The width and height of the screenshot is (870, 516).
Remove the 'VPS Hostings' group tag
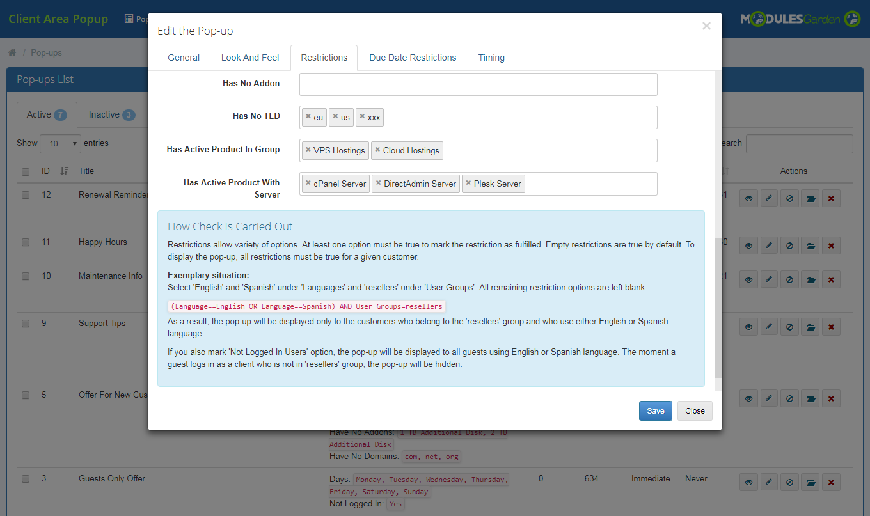click(308, 150)
